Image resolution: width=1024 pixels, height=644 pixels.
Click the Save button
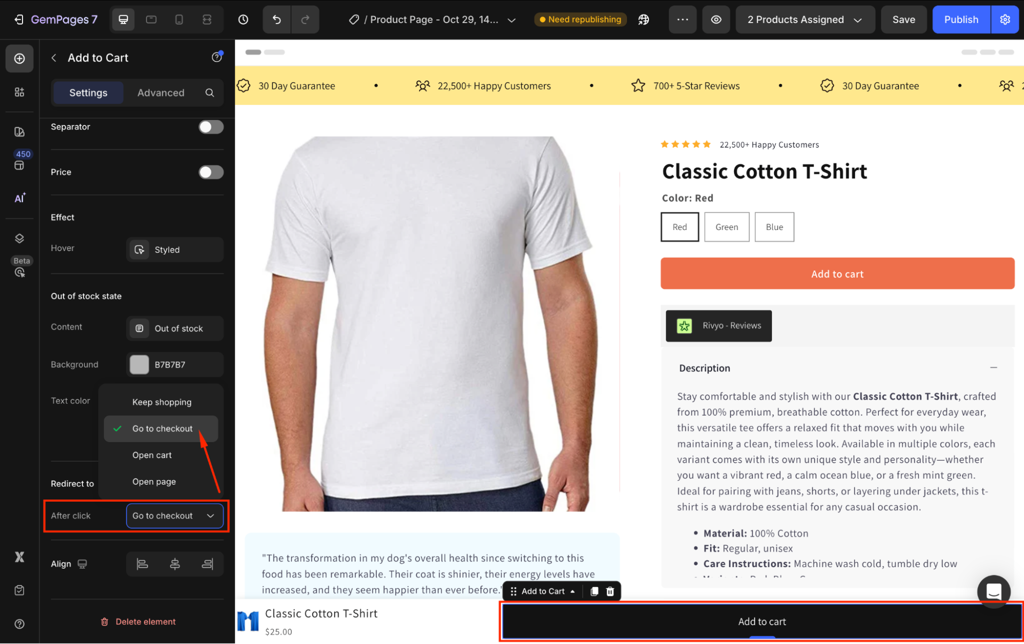(x=903, y=19)
